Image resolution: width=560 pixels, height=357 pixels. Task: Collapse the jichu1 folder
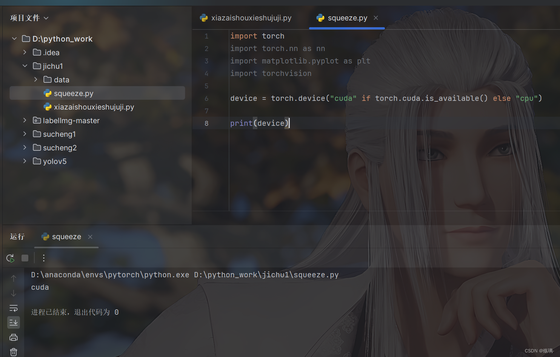[x=25, y=66]
